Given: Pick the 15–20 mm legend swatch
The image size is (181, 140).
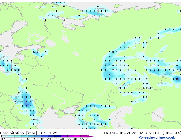Looking at the screenshot, I should [x=44, y=136].
